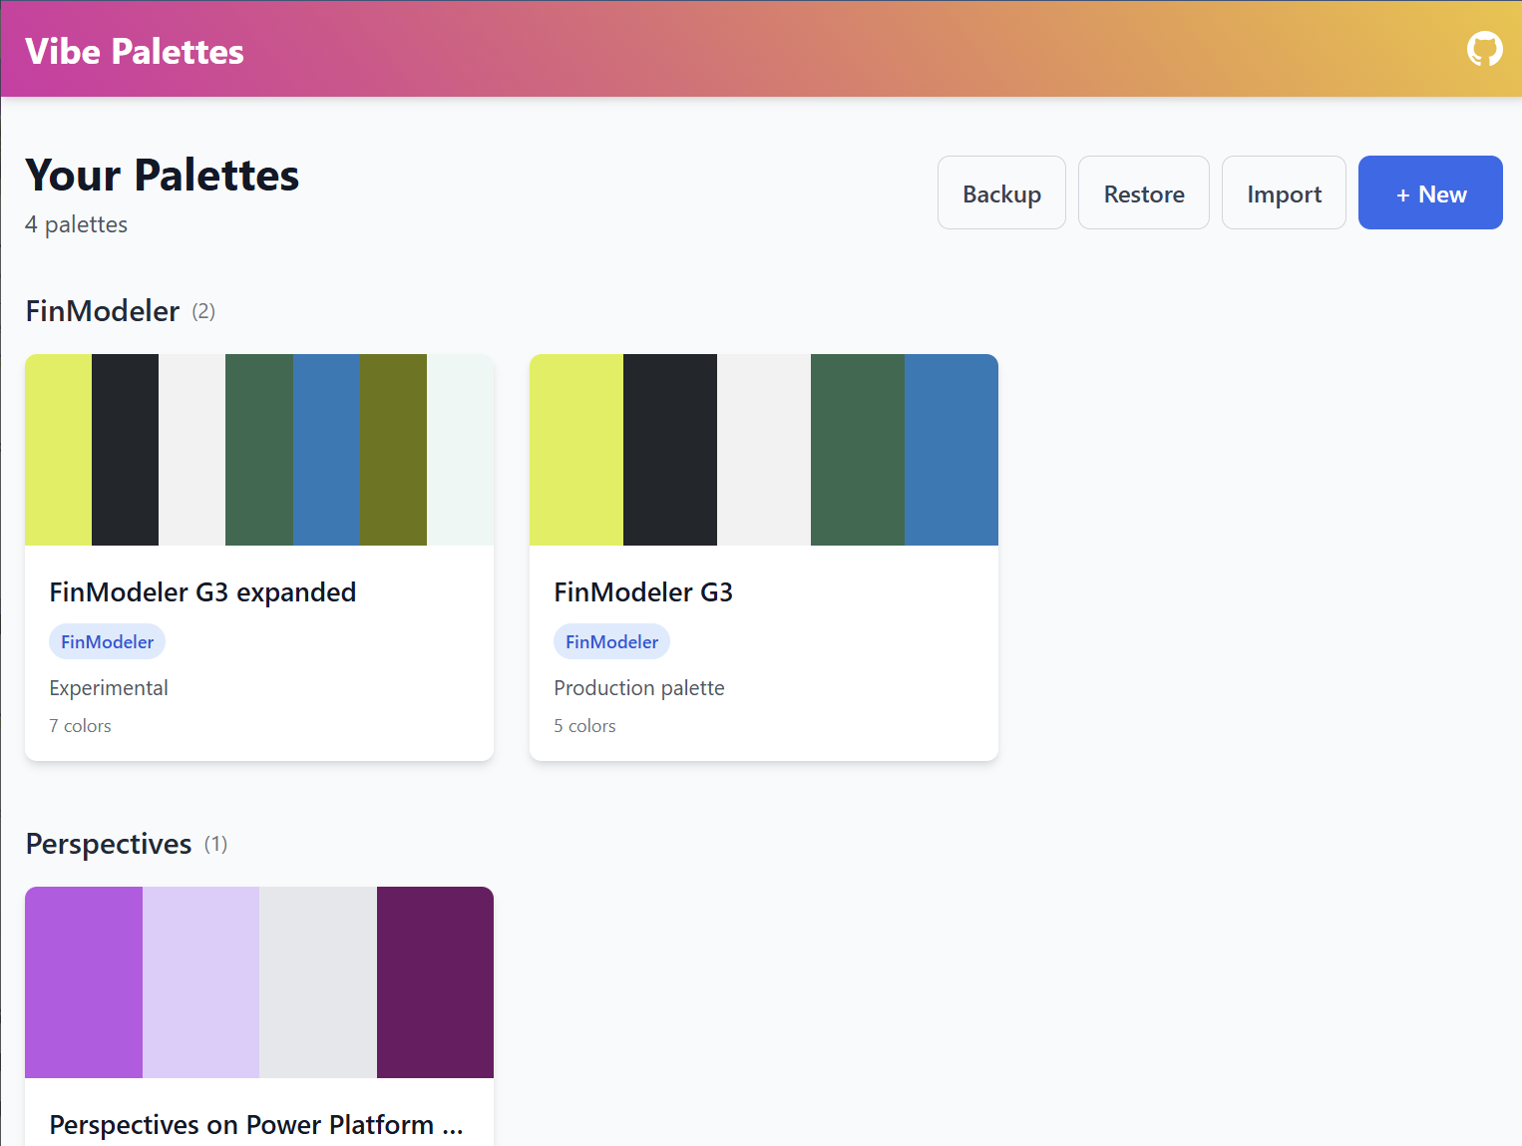The image size is (1522, 1146).
Task: Click FinModeler tag on FinModeler G3 card
Action: (611, 641)
